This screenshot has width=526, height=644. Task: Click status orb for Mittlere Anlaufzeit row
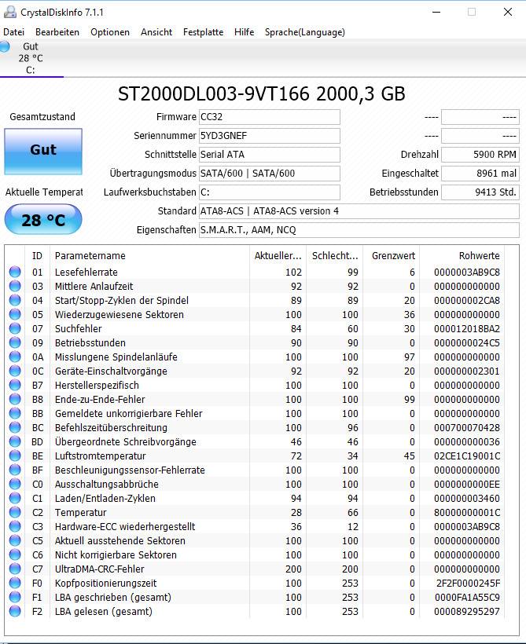15,286
